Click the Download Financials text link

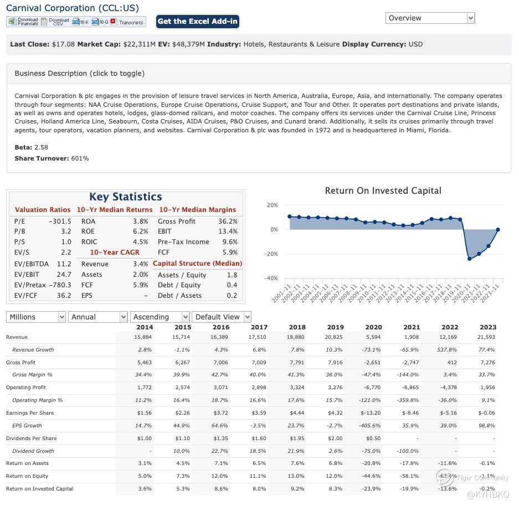(x=28, y=22)
